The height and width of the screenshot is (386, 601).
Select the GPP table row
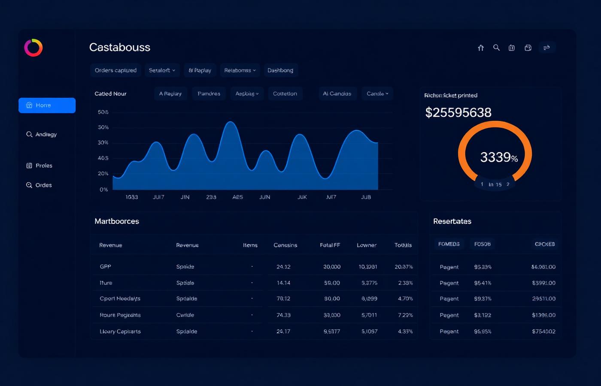pos(254,267)
